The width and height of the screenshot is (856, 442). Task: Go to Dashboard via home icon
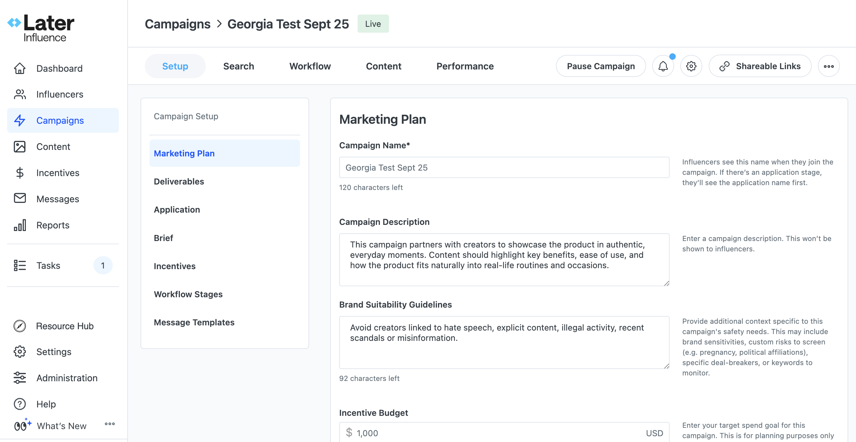20,68
